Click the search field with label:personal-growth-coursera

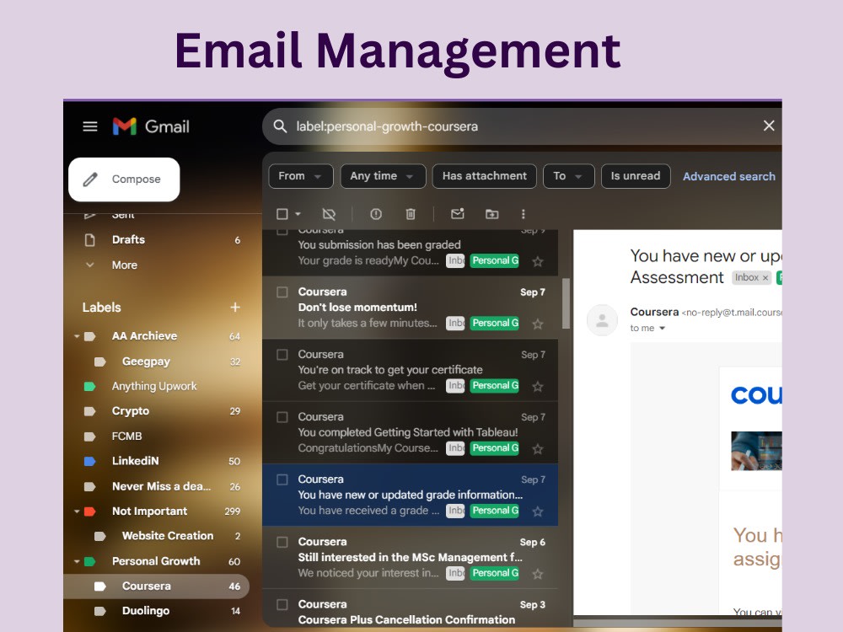pos(522,126)
